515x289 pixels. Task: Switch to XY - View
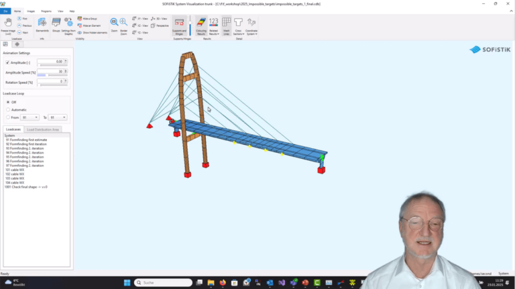140,19
